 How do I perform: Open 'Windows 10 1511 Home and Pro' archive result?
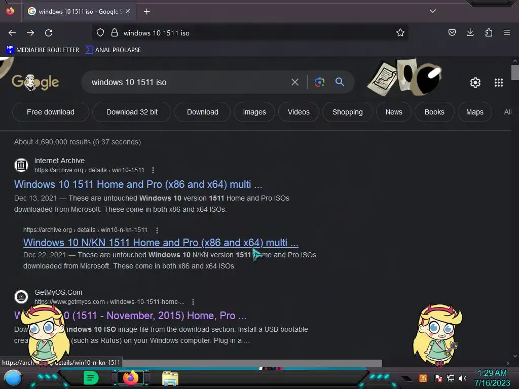(x=138, y=184)
